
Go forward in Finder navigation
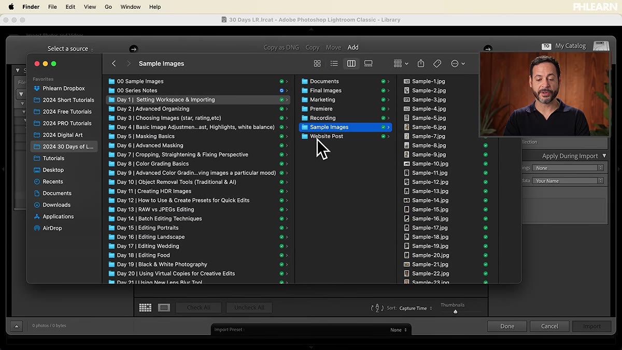(129, 64)
